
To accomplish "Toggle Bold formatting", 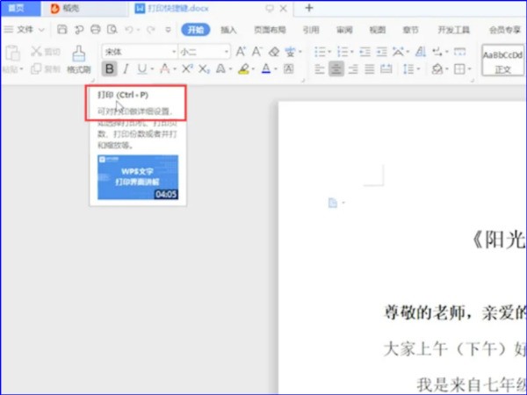I will 110,69.
